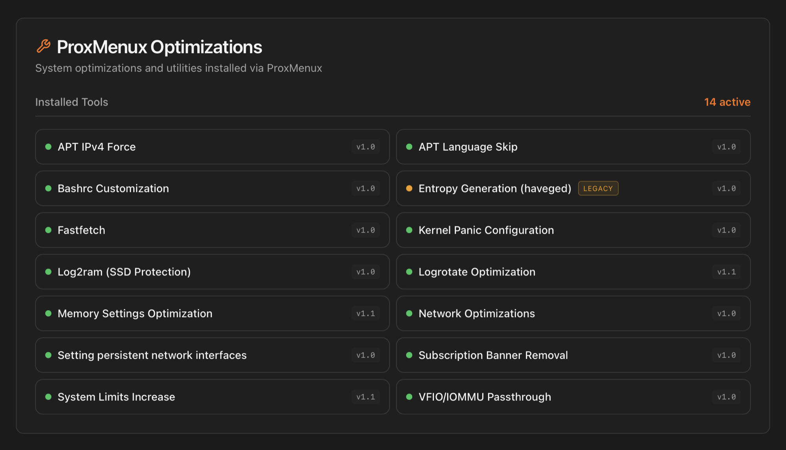This screenshot has width=786, height=450.
Task: Click the v1.1 badge of Memory Settings Optimization
Action: pos(365,313)
